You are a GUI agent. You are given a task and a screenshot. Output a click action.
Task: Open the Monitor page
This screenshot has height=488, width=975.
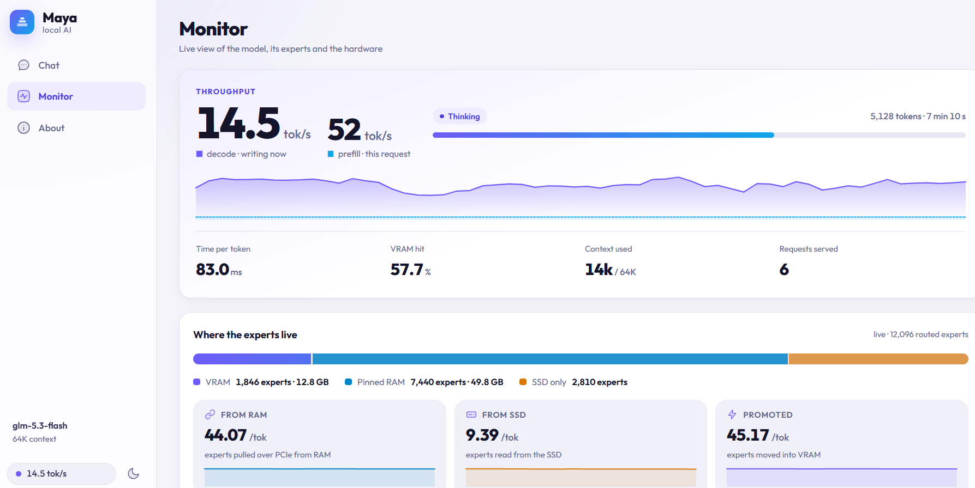tap(76, 96)
